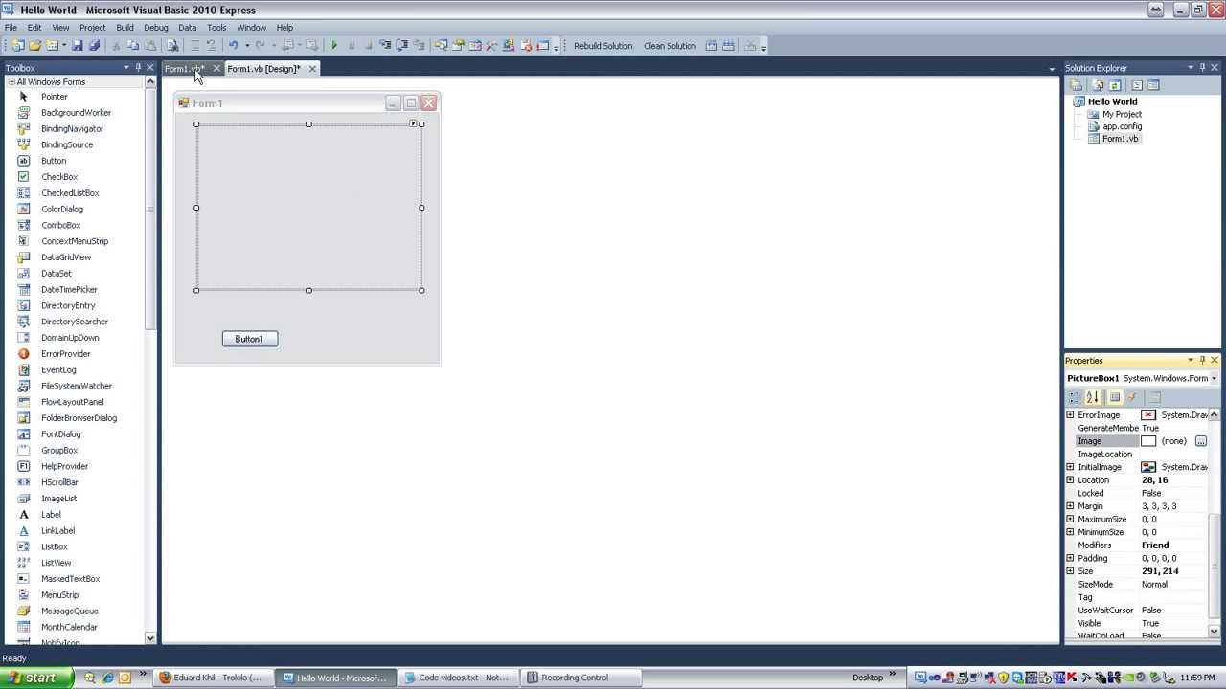Select the Button control in the Toolbox

click(53, 160)
